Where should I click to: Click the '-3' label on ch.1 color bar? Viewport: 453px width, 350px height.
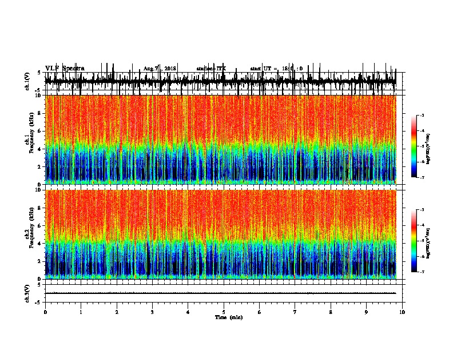422,116
